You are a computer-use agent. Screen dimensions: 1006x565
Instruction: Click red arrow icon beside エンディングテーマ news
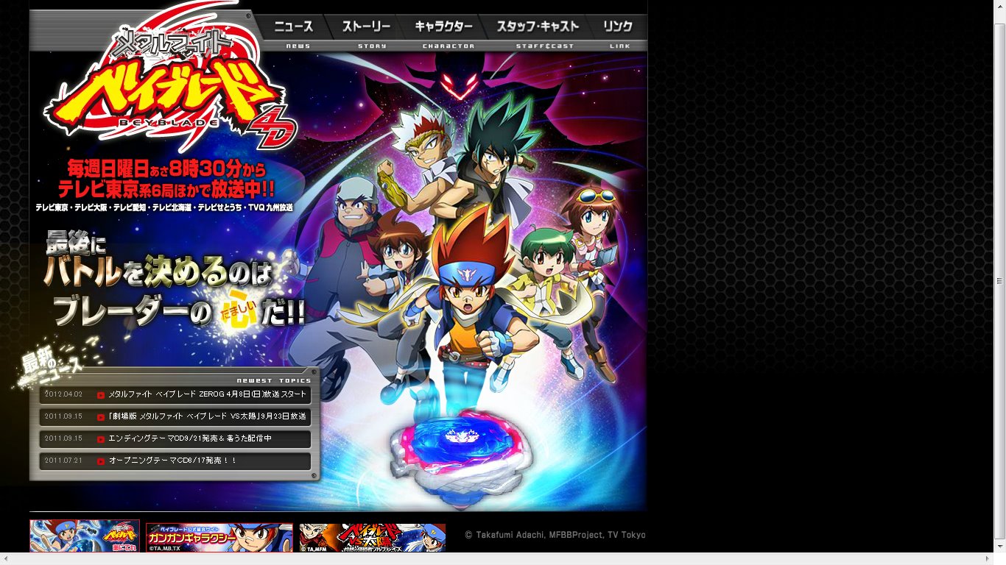(101, 439)
